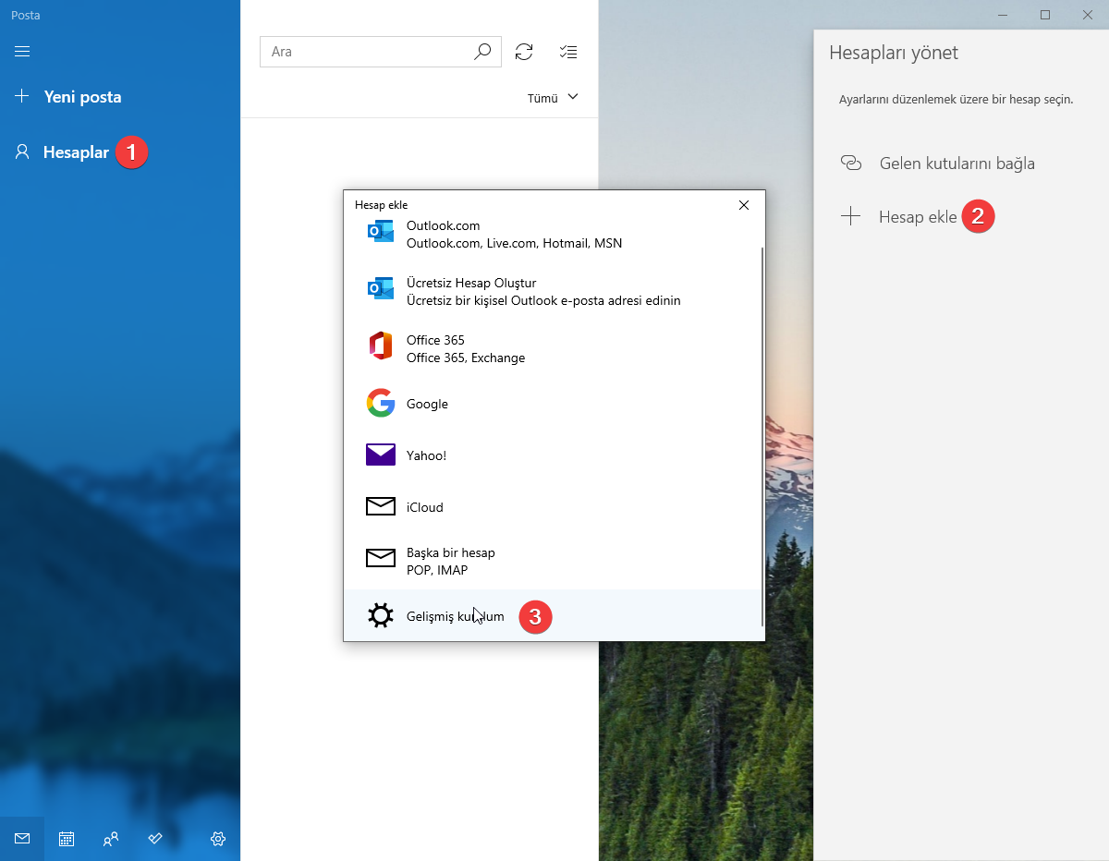Open the hamburger navigation menu
This screenshot has width=1109, height=861.
click(22, 52)
